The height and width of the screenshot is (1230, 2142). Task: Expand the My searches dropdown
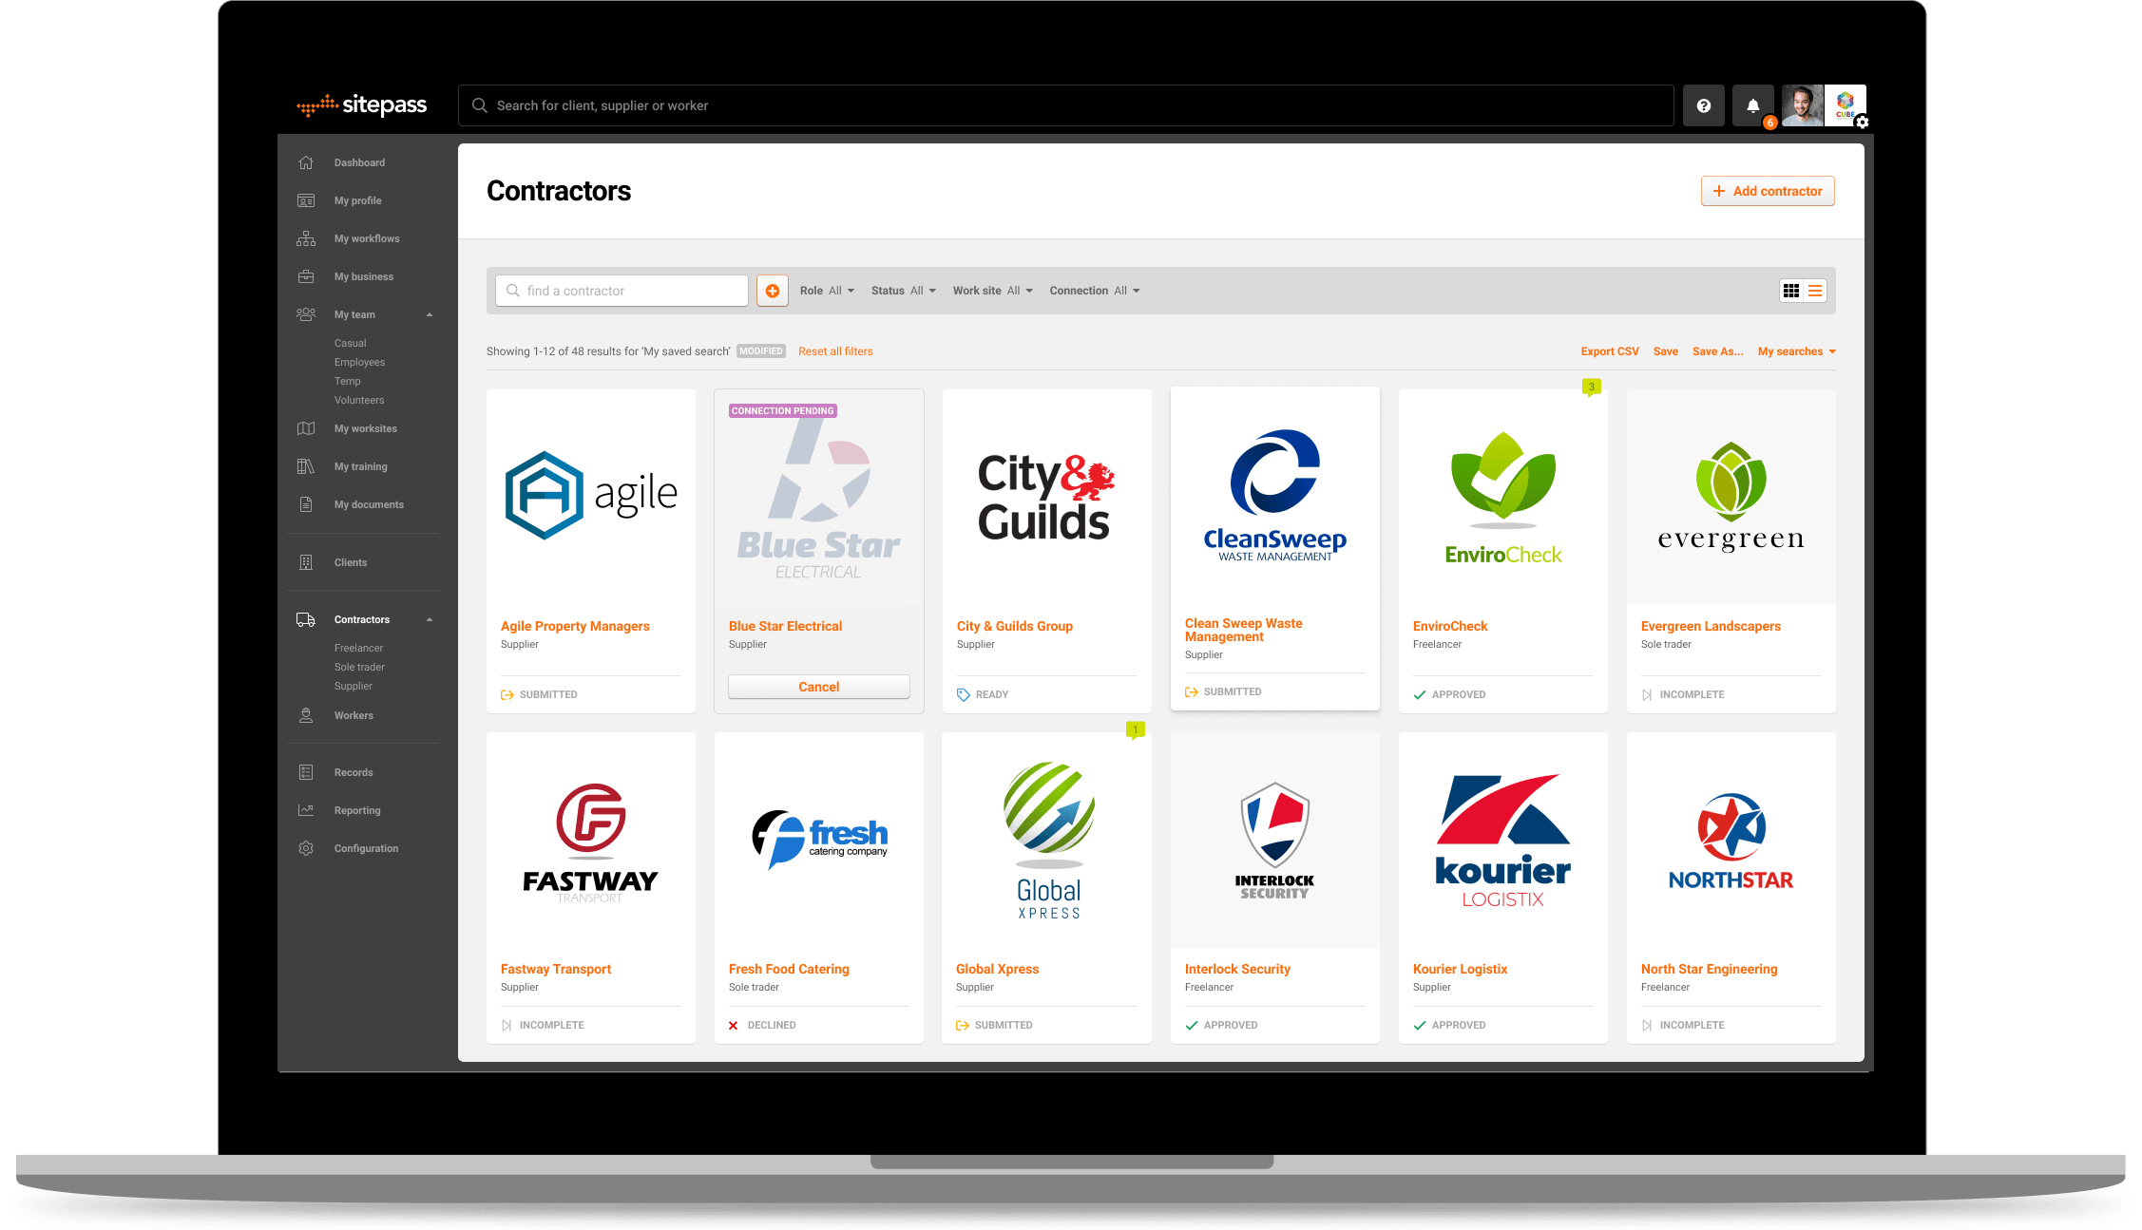(1796, 351)
